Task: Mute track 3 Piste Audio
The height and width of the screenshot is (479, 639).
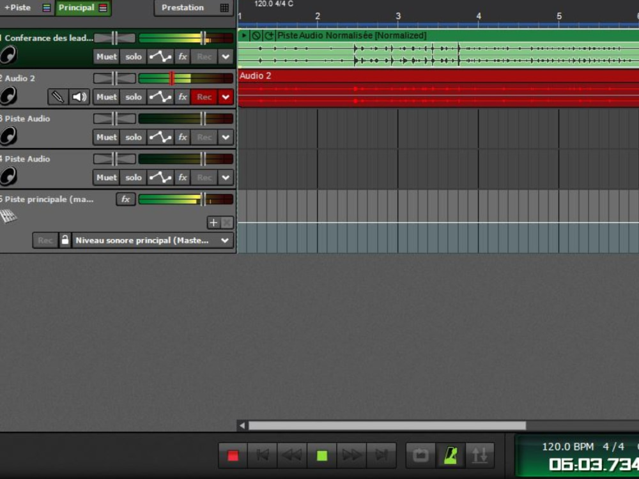Action: [x=106, y=137]
